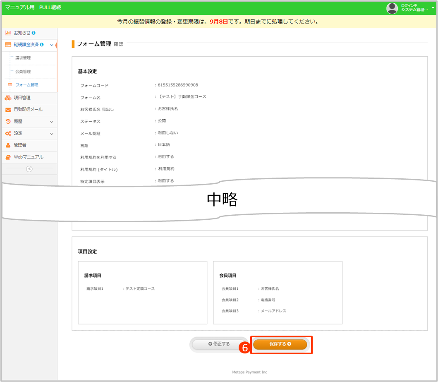Collapse the sidebar with double-arrow button
The width and height of the screenshot is (438, 382).
(x=29, y=168)
